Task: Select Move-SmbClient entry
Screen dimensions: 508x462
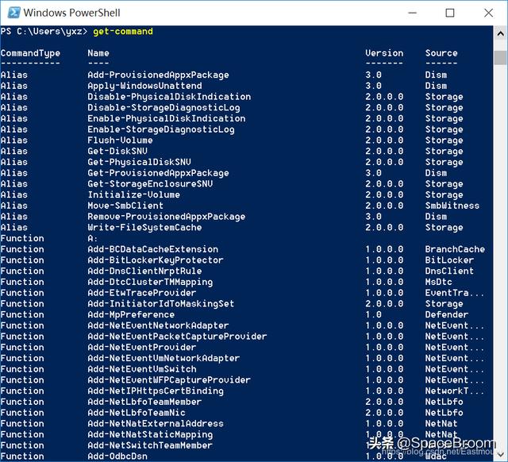Action: pyautogui.click(x=125, y=206)
